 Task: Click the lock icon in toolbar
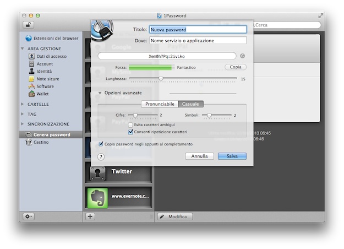[x=28, y=25]
